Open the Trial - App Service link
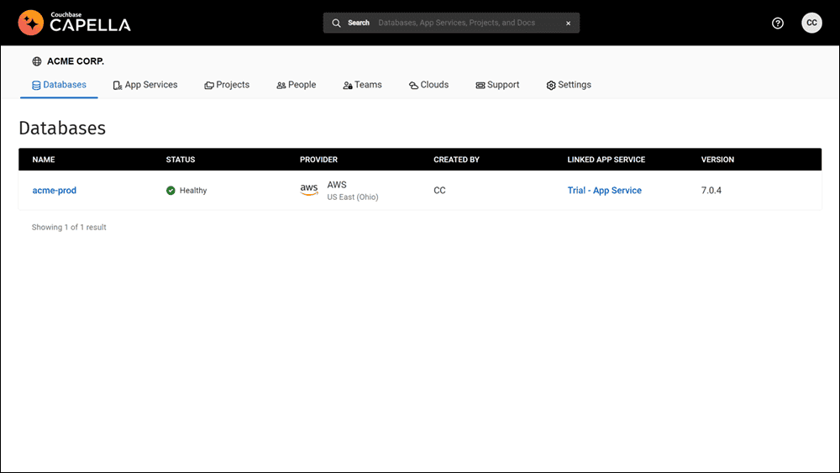 (x=604, y=190)
